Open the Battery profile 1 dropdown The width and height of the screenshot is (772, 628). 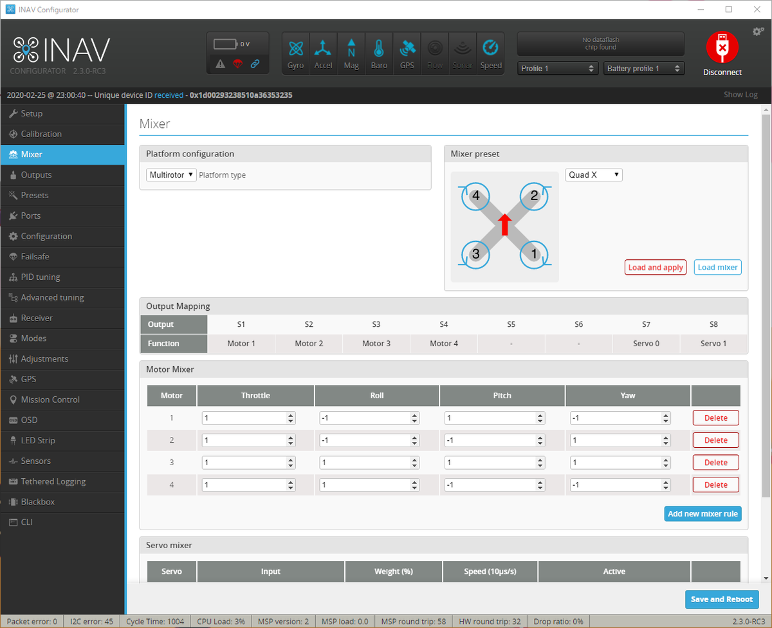(644, 68)
